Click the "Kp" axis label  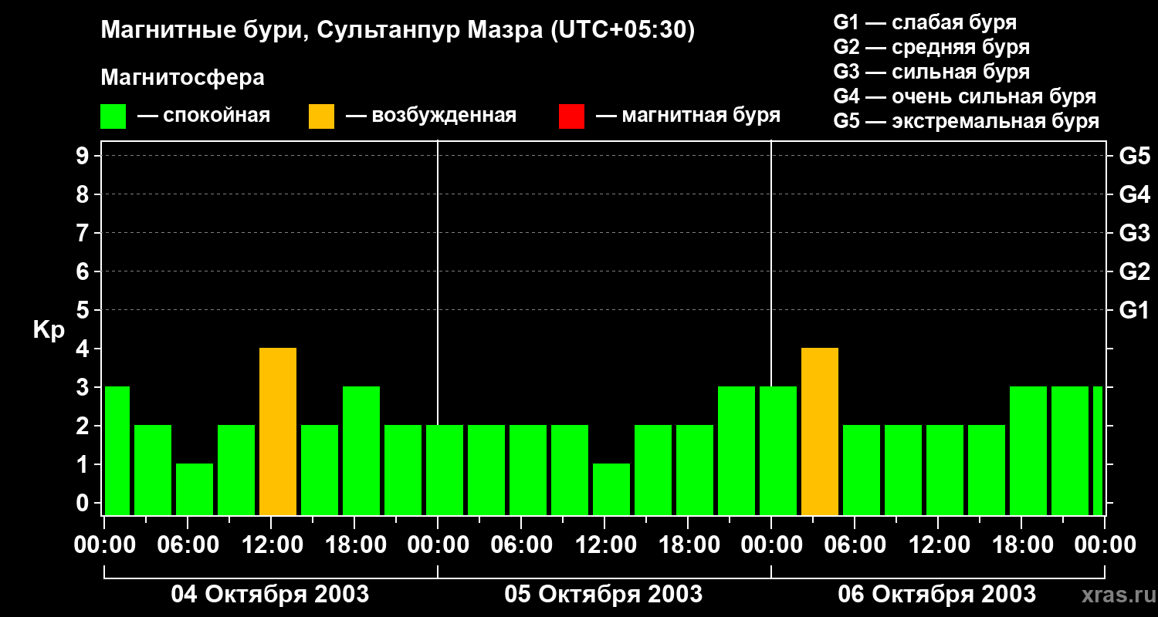pos(49,330)
